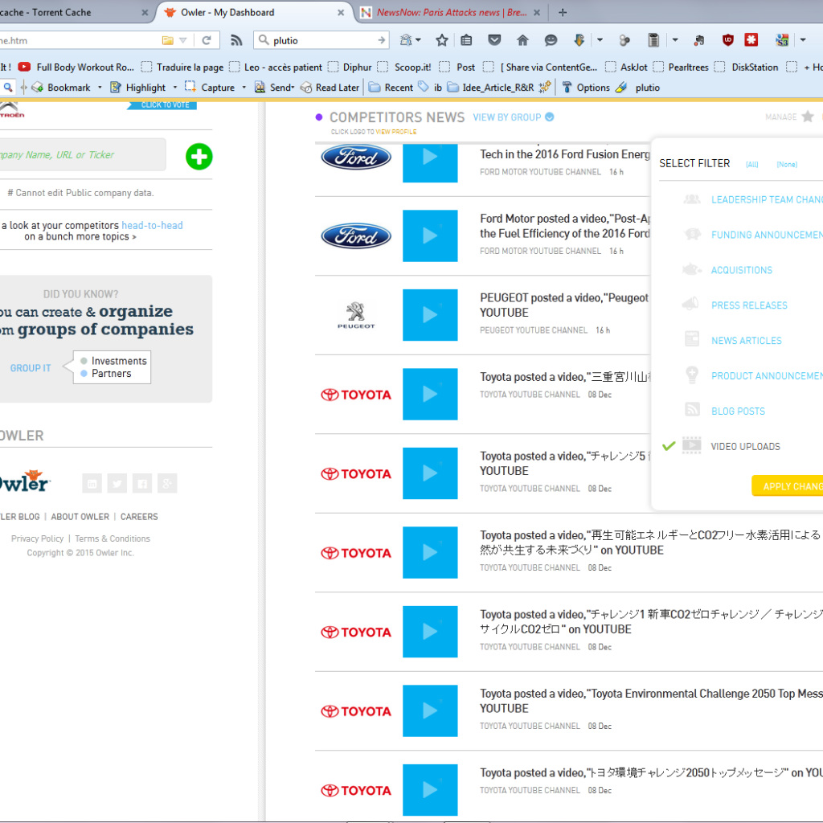Toggle the View By Group option

point(514,117)
